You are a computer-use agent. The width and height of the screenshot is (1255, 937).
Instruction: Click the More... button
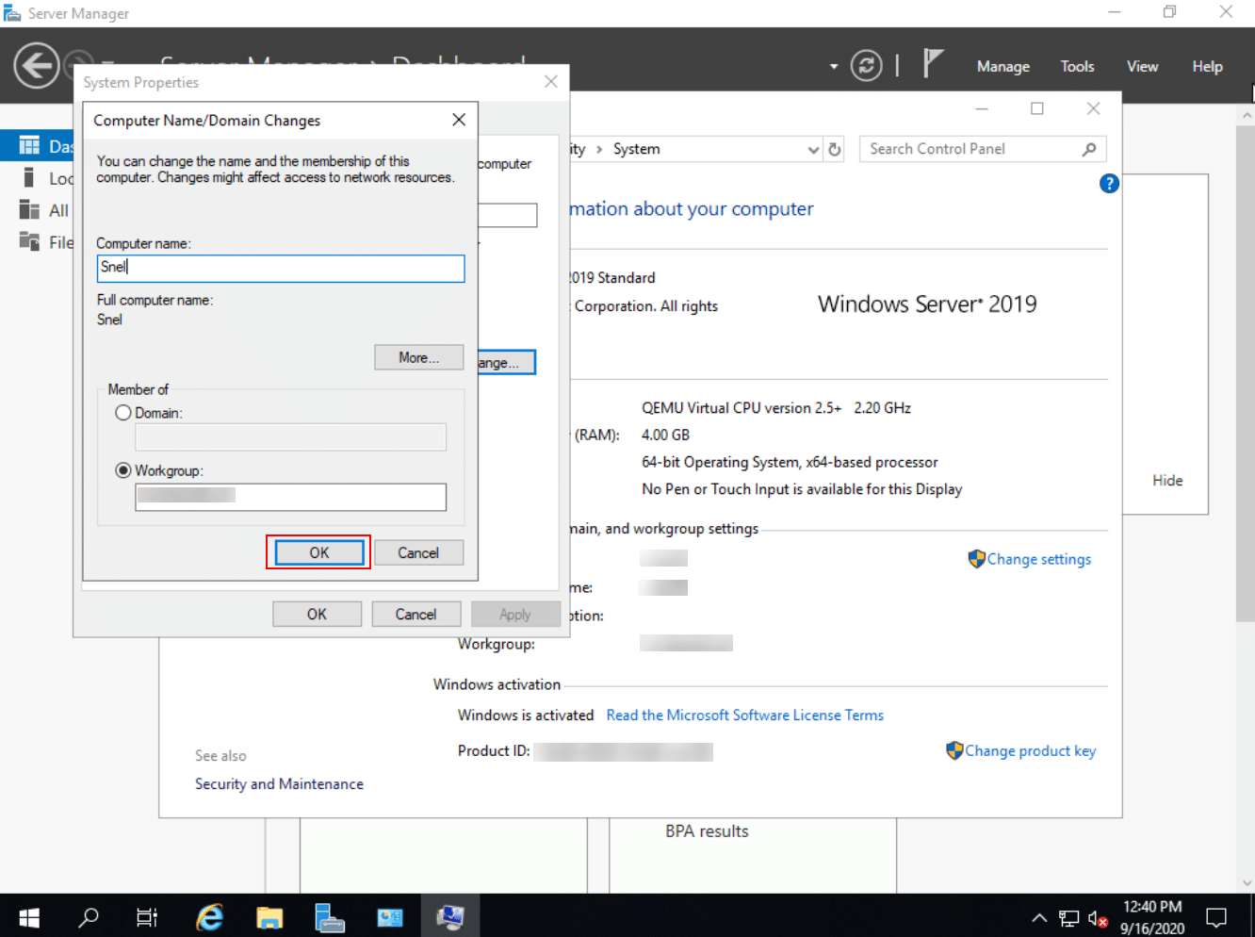418,357
